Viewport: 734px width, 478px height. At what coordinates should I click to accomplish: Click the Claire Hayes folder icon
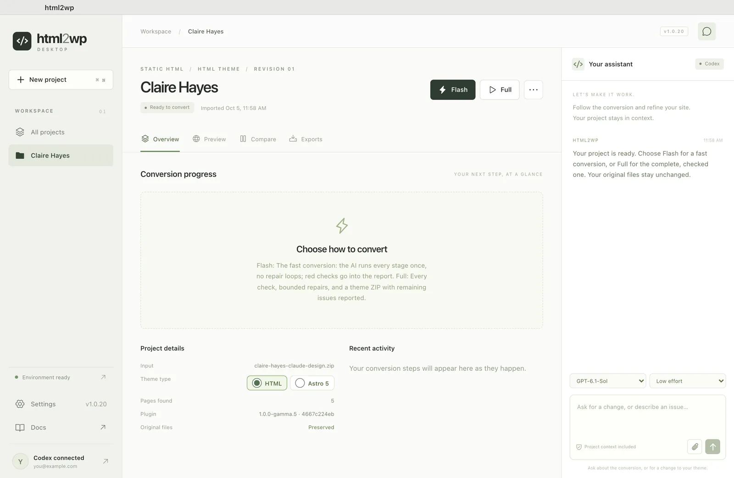(20, 155)
